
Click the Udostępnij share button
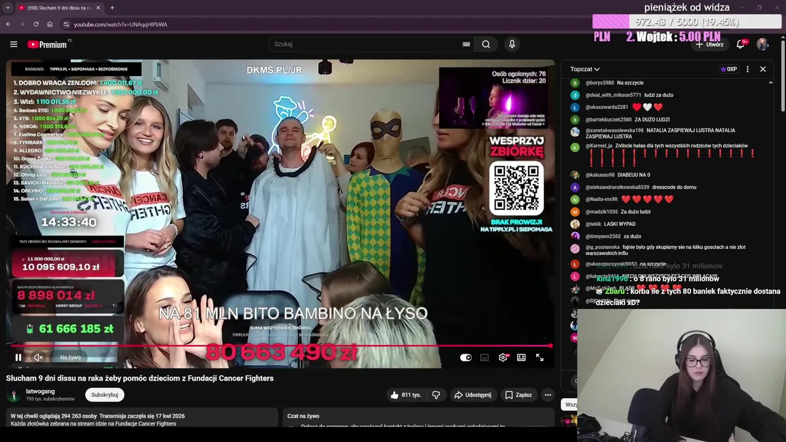(x=473, y=395)
